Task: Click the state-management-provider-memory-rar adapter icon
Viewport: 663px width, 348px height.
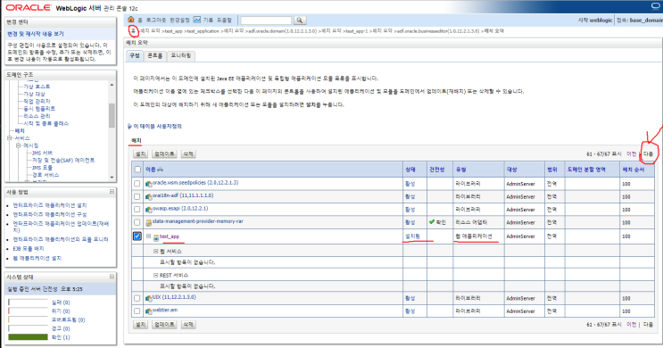Action: [x=149, y=222]
